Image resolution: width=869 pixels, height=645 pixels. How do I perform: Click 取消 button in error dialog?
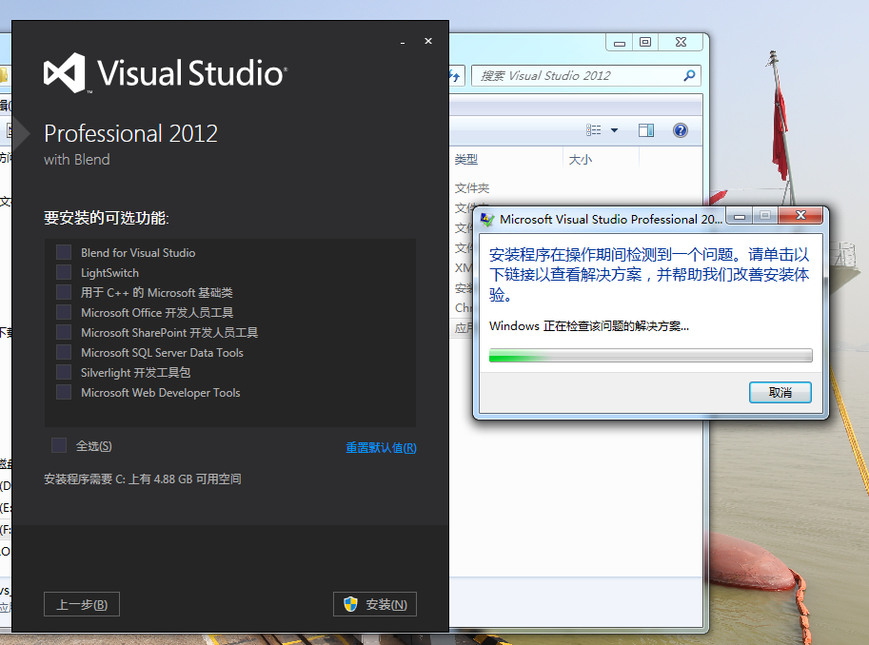pyautogui.click(x=780, y=392)
